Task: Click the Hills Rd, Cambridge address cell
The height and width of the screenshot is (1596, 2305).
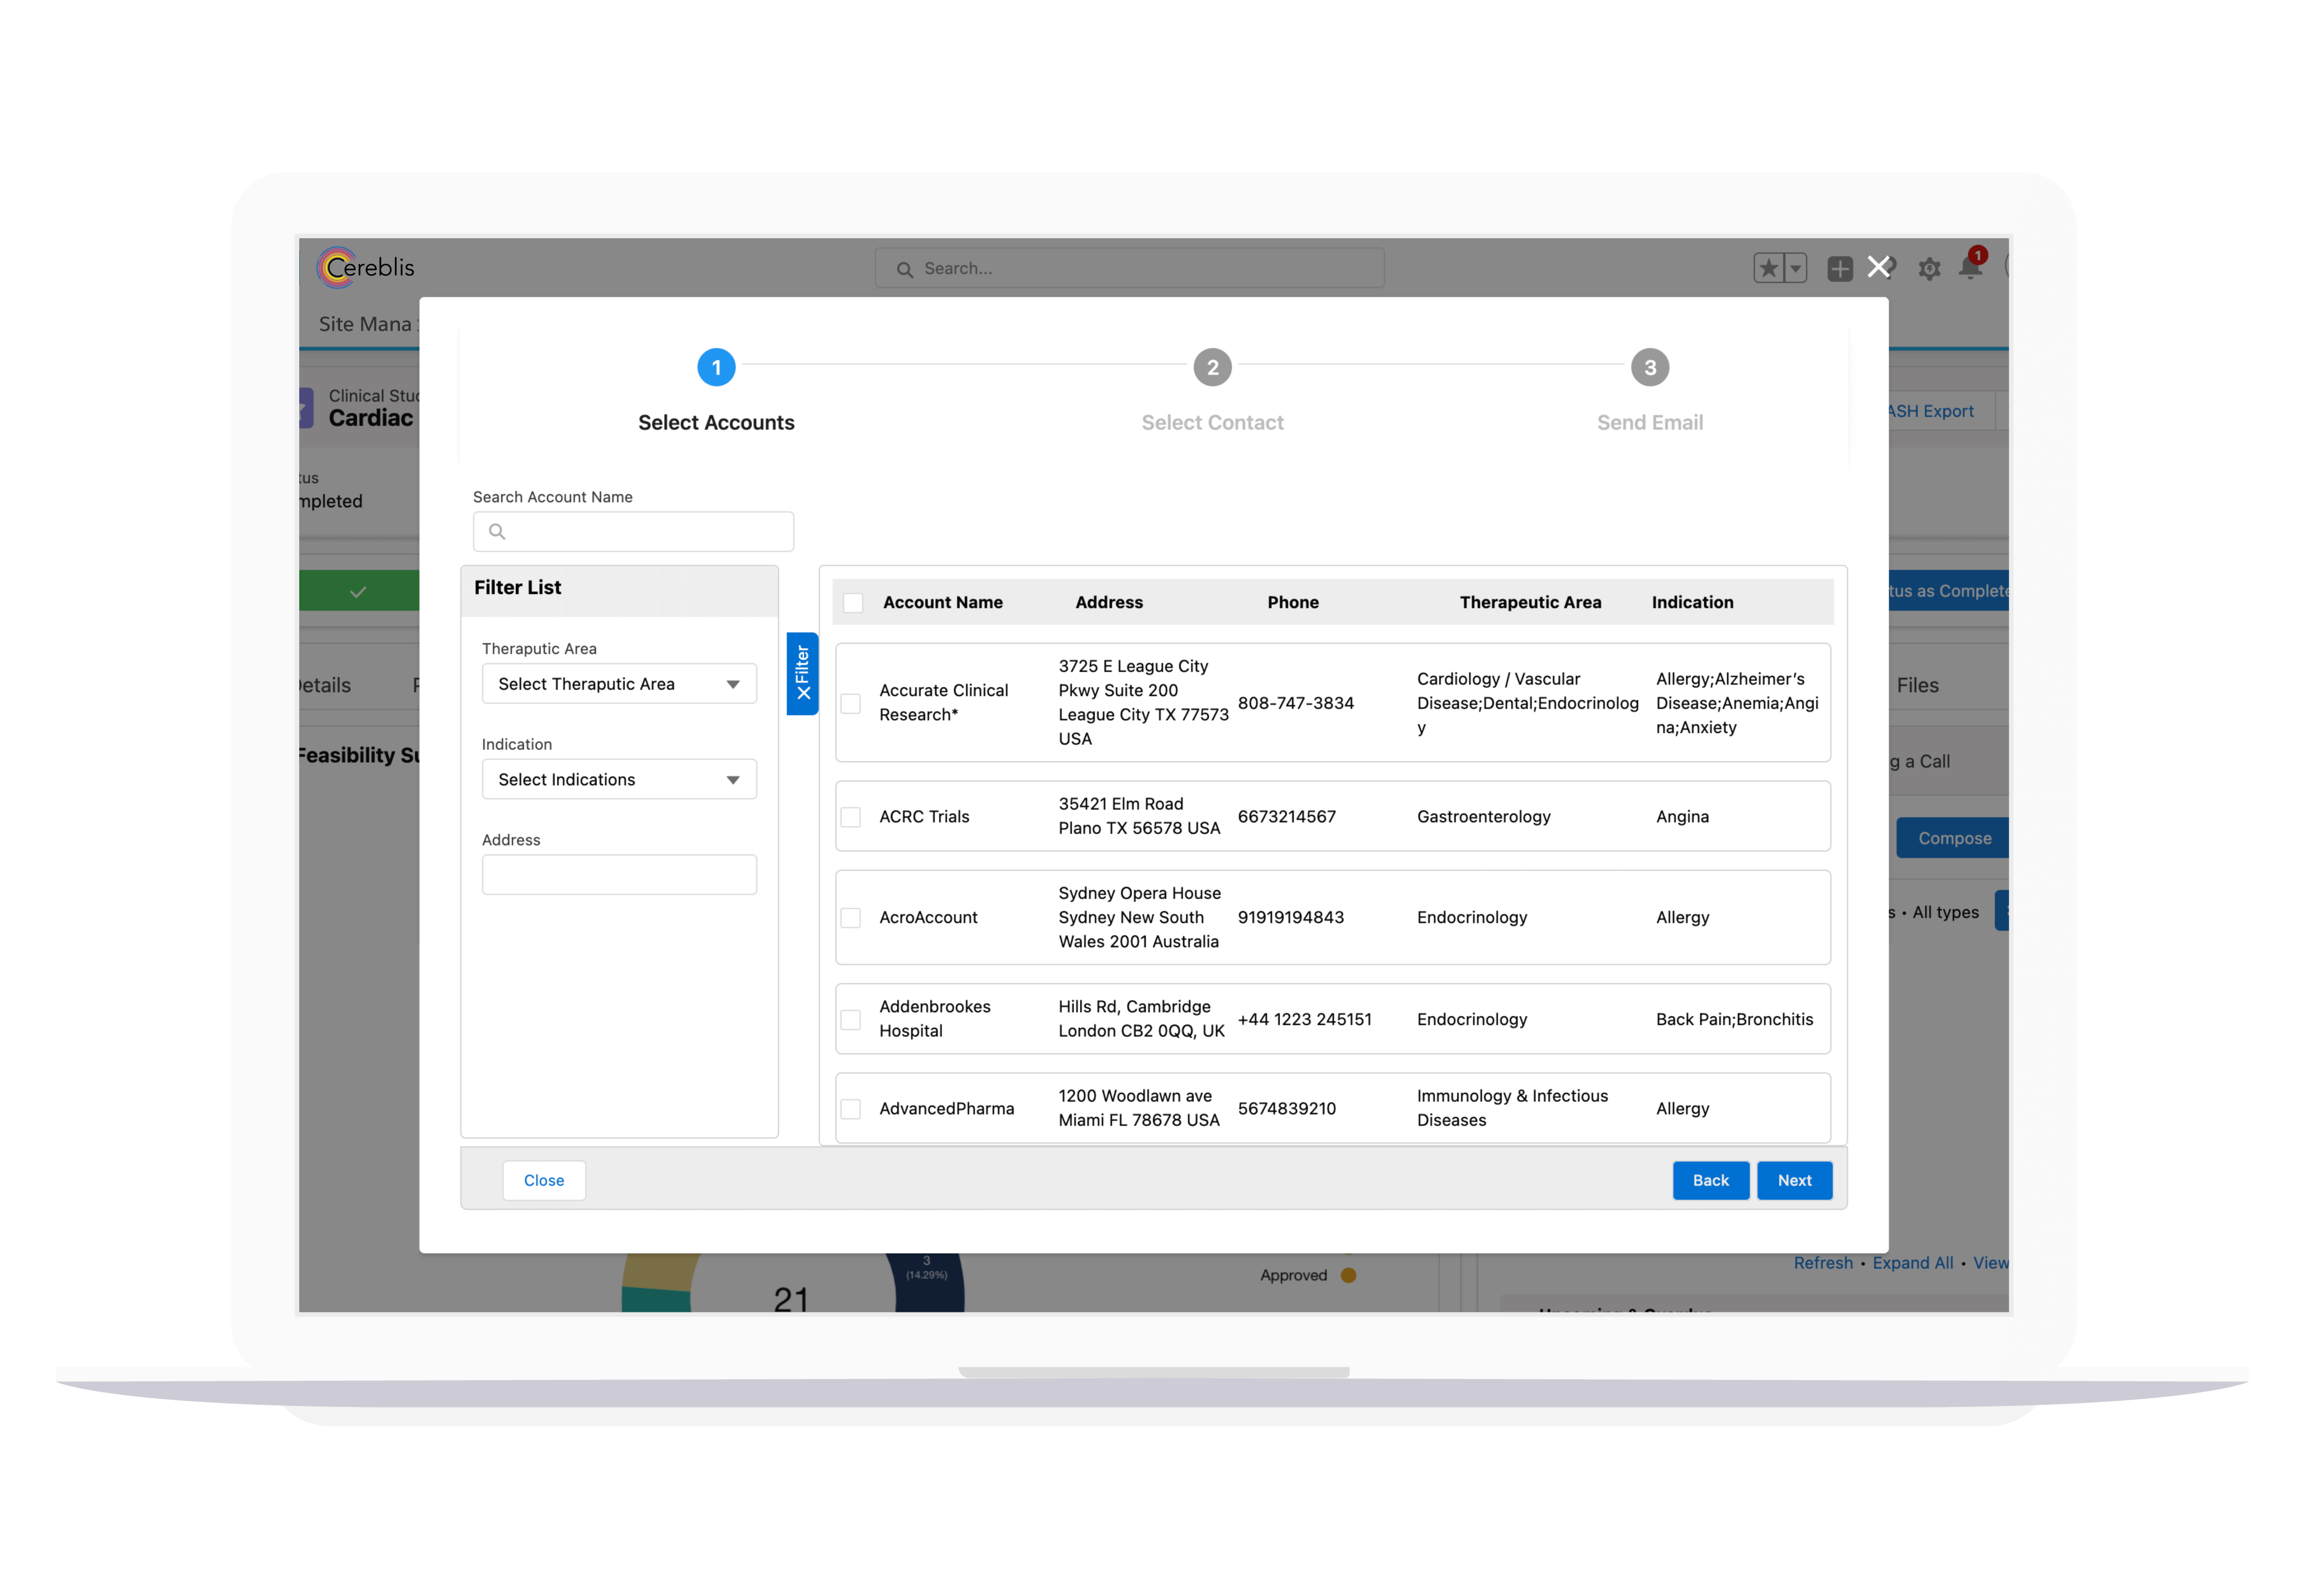Action: tap(1141, 1018)
